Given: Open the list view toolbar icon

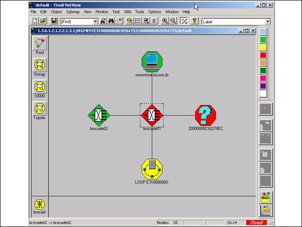Looking at the screenshot, I should click(138, 21).
